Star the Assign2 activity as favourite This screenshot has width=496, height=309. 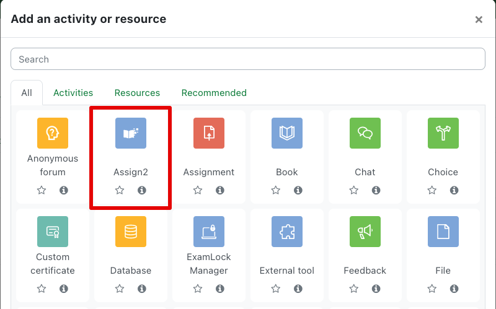(120, 190)
